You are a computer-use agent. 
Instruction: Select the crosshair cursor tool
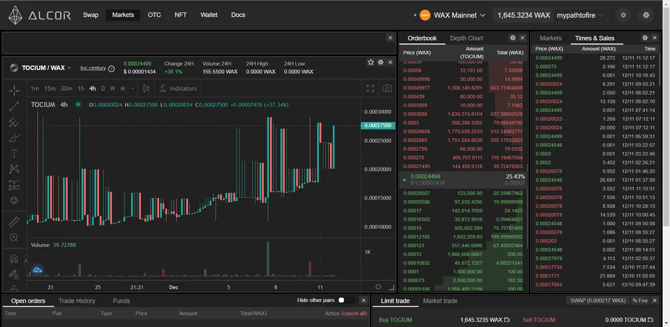(14, 91)
